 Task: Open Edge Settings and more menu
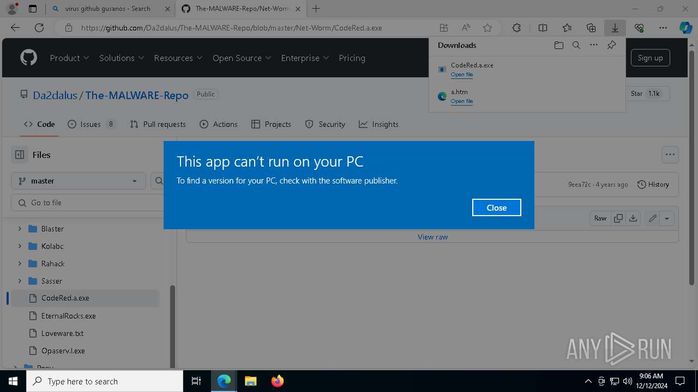pos(663,28)
